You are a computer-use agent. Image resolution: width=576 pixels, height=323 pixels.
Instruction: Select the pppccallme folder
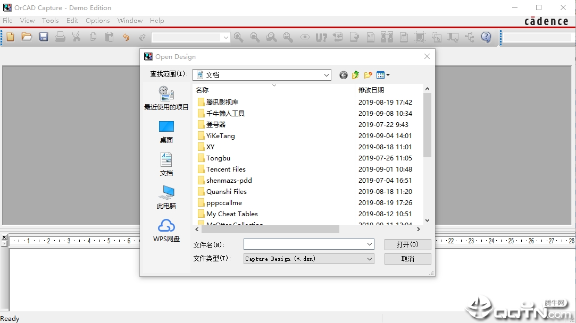click(220, 202)
